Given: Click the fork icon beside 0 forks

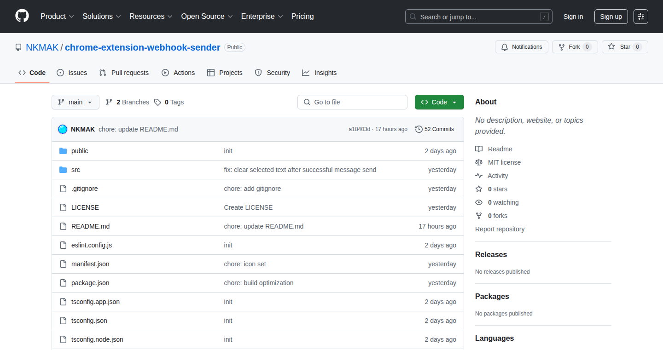Looking at the screenshot, I should point(479,216).
